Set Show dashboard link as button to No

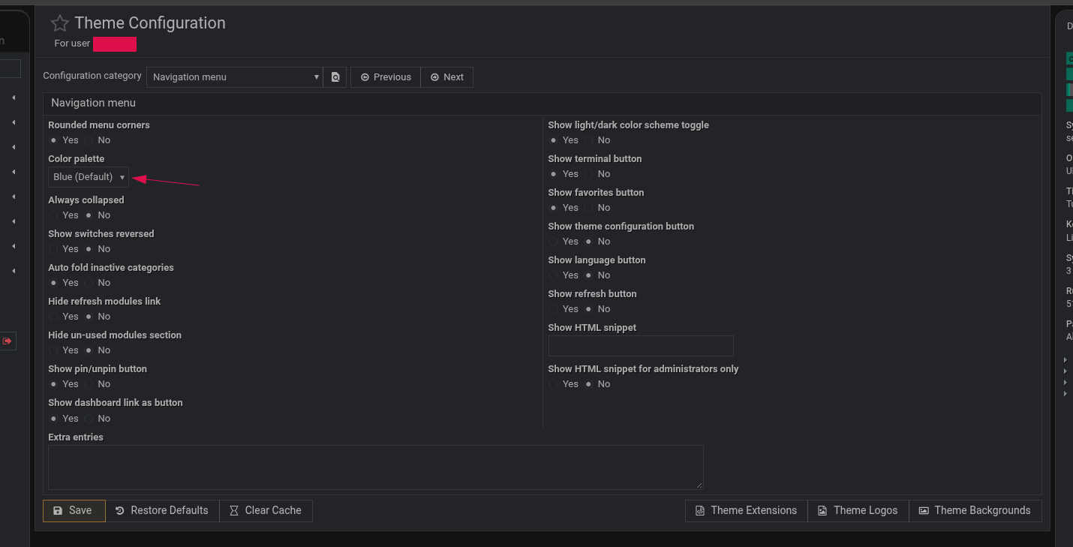[89, 419]
